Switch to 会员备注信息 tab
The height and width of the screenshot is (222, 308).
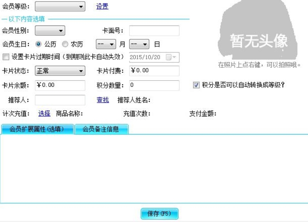(x=102, y=129)
